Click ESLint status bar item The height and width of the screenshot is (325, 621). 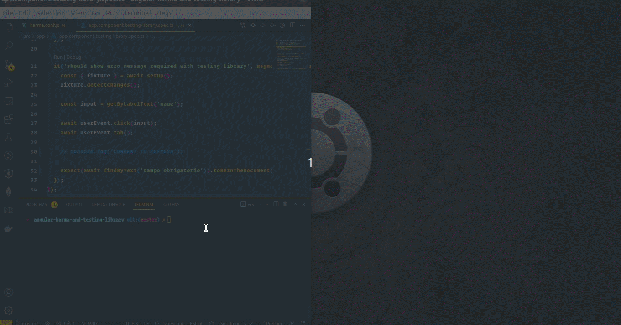click(196, 323)
